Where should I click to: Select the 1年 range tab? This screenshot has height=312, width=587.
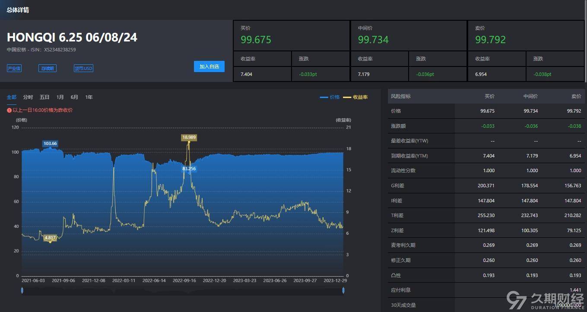[x=89, y=97]
